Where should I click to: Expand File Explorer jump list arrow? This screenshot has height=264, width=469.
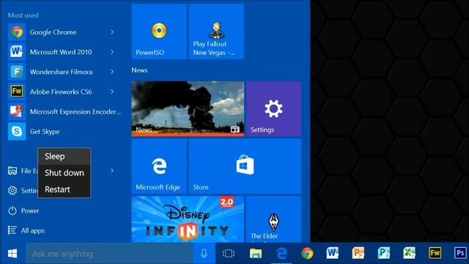pyautogui.click(x=112, y=171)
